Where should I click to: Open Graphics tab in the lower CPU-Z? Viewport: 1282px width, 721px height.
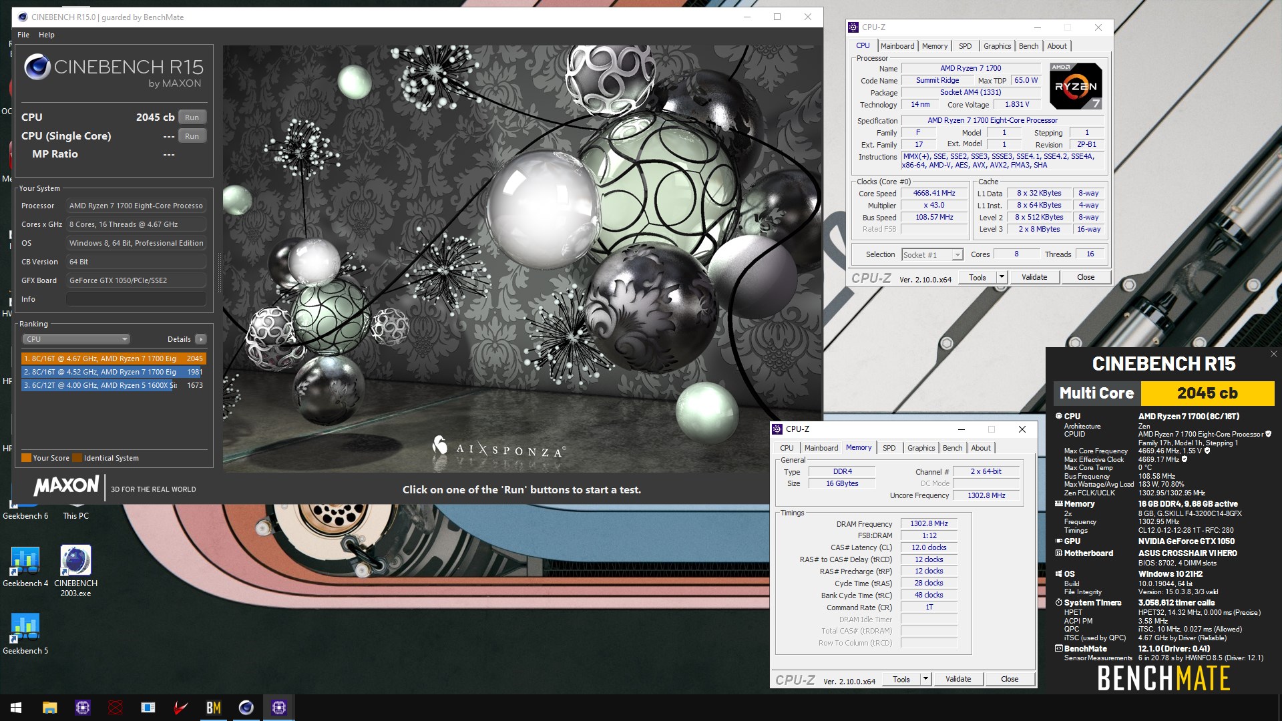[921, 448]
